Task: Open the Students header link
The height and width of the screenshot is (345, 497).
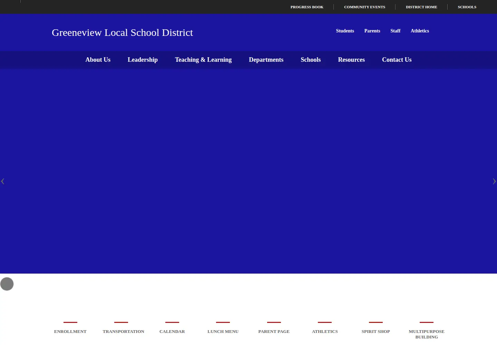Action: (x=345, y=31)
